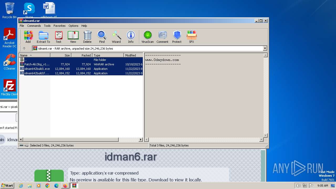Click comment pane scroll down arrow
This screenshot has width=336, height=189.
click(x=265, y=135)
